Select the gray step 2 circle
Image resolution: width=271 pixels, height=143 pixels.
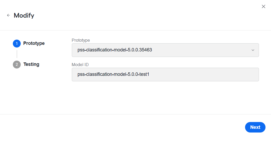point(17,65)
